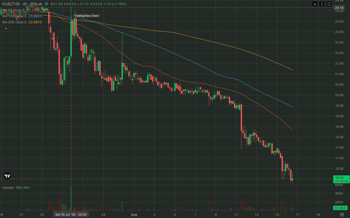Click the Aug label on the time axis
Image resolution: width=350 pixels, height=218 pixels.
134,215
